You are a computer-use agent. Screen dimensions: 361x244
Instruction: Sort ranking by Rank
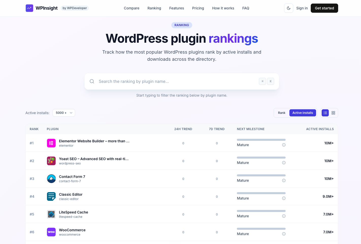(282, 113)
